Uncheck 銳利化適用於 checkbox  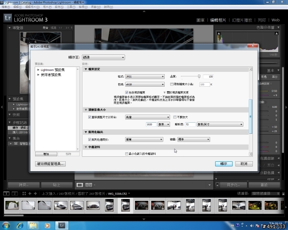90,139
